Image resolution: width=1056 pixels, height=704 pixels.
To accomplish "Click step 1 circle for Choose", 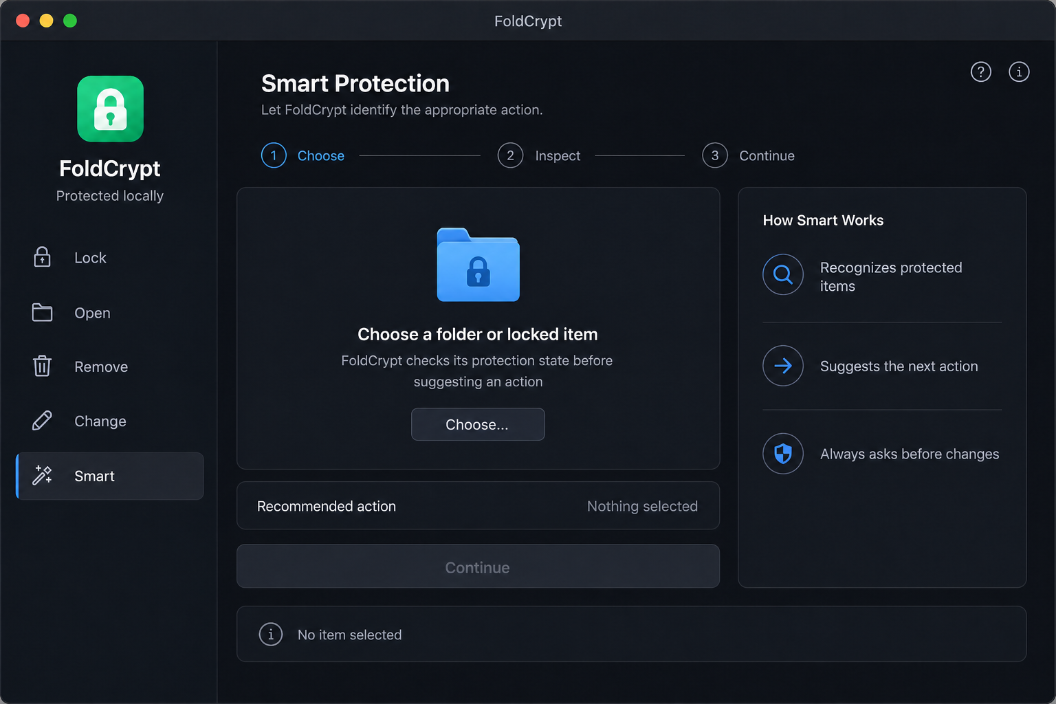I will coord(274,155).
